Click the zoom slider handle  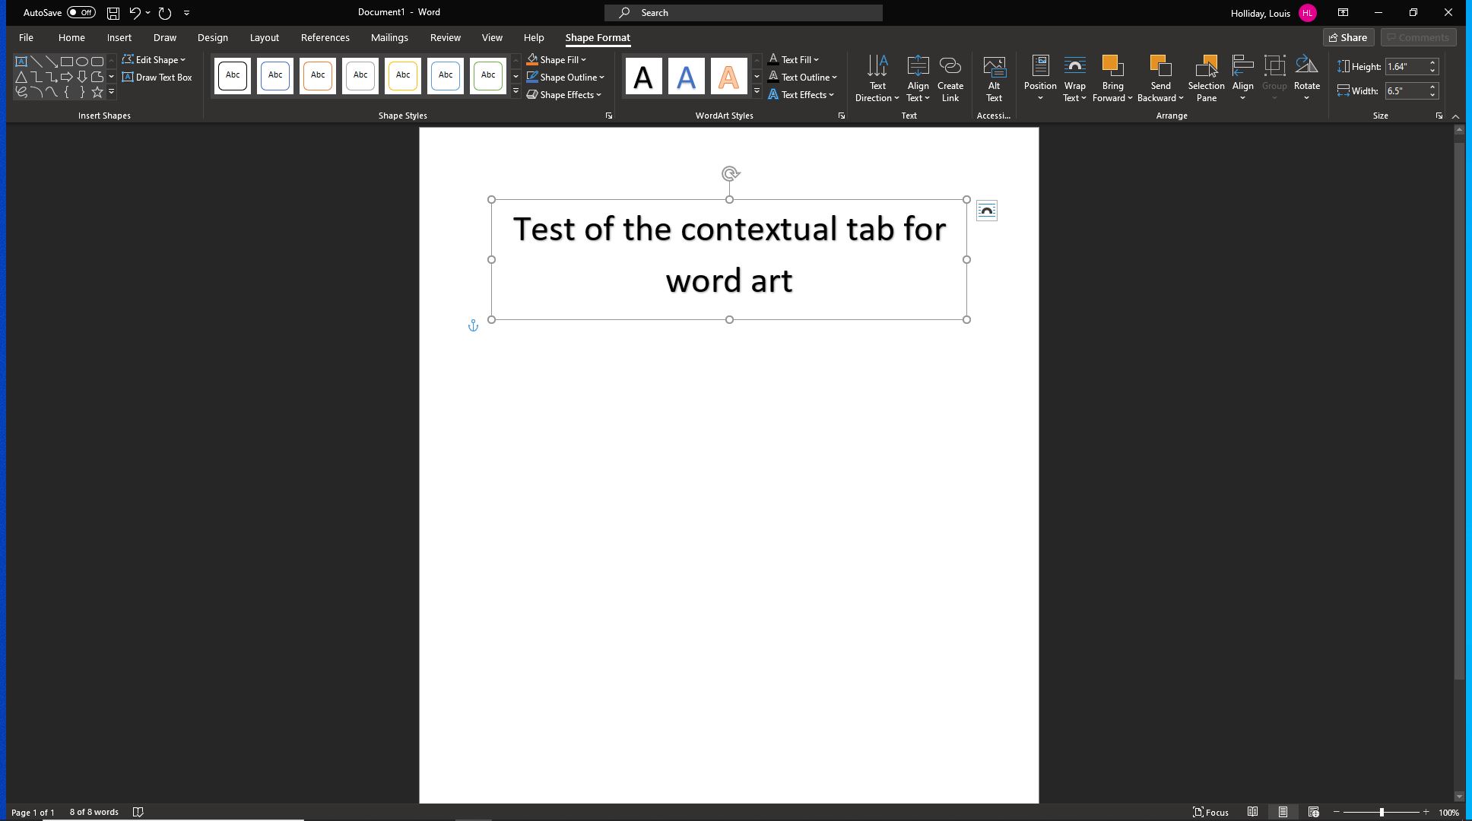pos(1382,812)
